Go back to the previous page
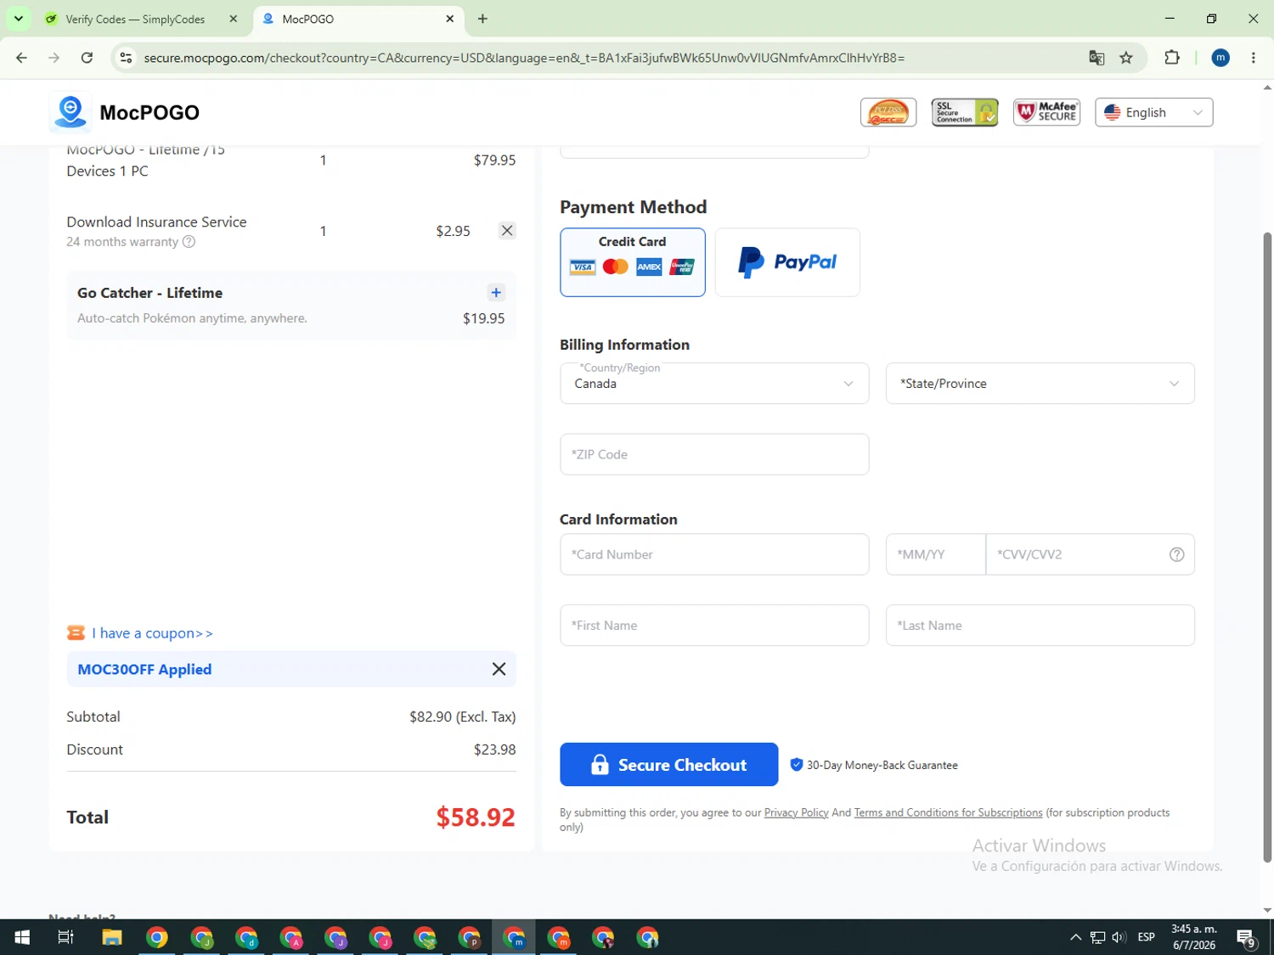 (21, 58)
